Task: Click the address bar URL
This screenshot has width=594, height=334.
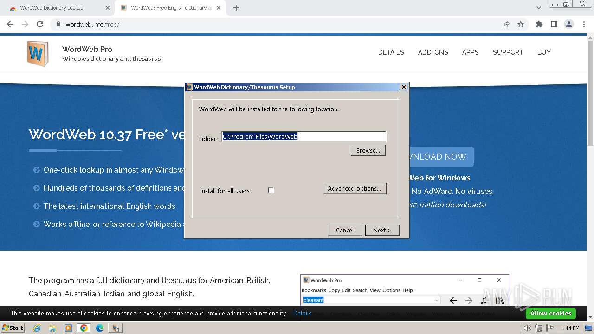Action: (92, 24)
